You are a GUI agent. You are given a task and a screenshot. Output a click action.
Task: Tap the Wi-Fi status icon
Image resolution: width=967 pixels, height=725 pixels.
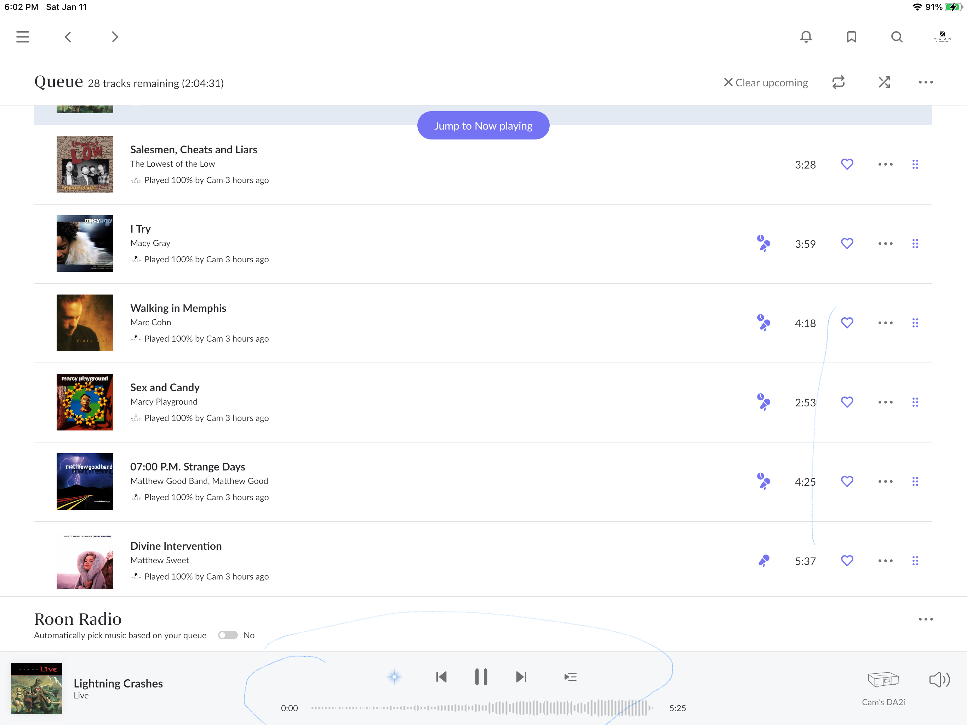click(x=917, y=7)
